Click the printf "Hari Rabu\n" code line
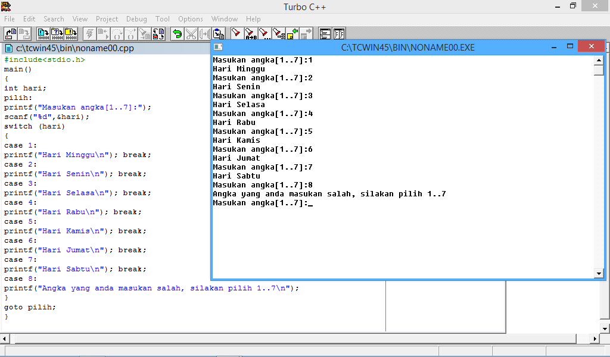The width and height of the screenshot is (610, 357). 73,212
